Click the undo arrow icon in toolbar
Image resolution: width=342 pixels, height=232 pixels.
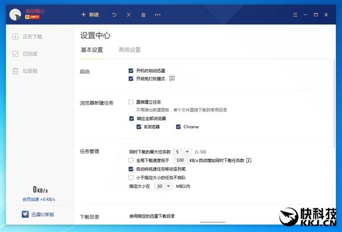[114, 14]
